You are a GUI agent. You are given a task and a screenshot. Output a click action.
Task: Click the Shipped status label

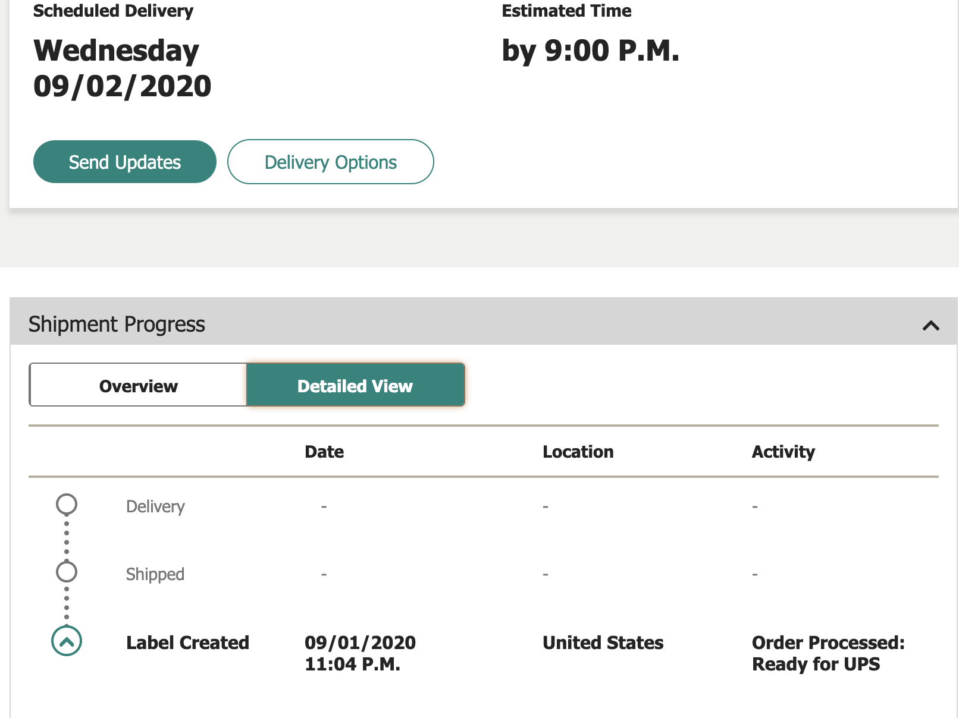[155, 574]
